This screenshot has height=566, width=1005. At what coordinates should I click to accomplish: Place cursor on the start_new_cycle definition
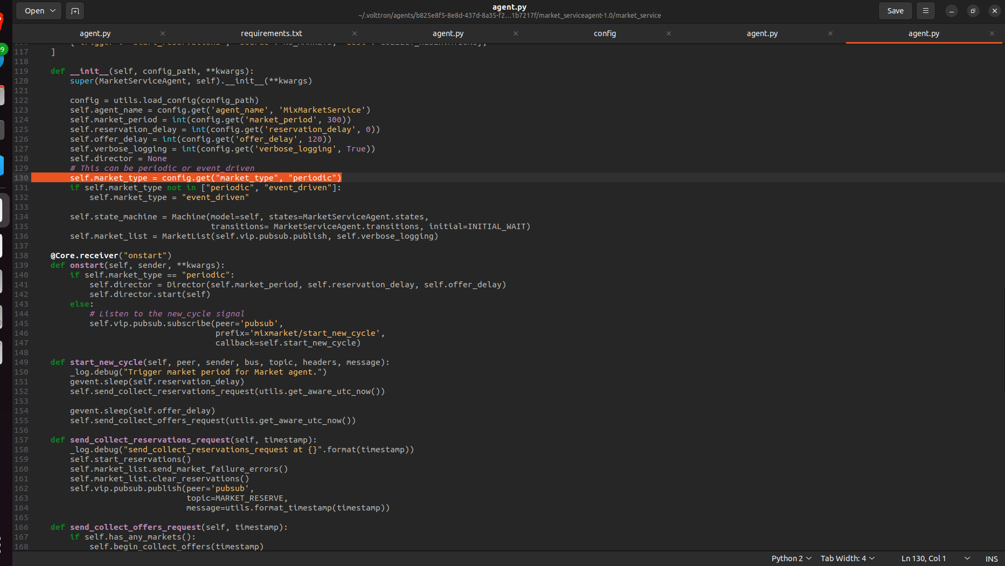(106, 362)
